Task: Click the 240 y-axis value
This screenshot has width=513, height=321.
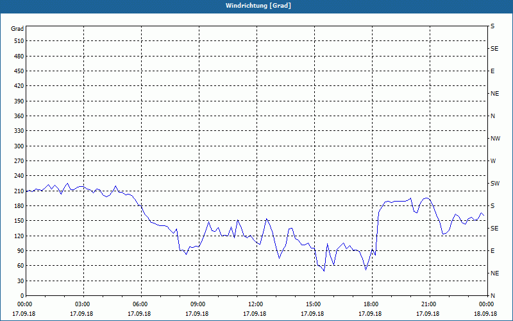Action: click(19, 176)
